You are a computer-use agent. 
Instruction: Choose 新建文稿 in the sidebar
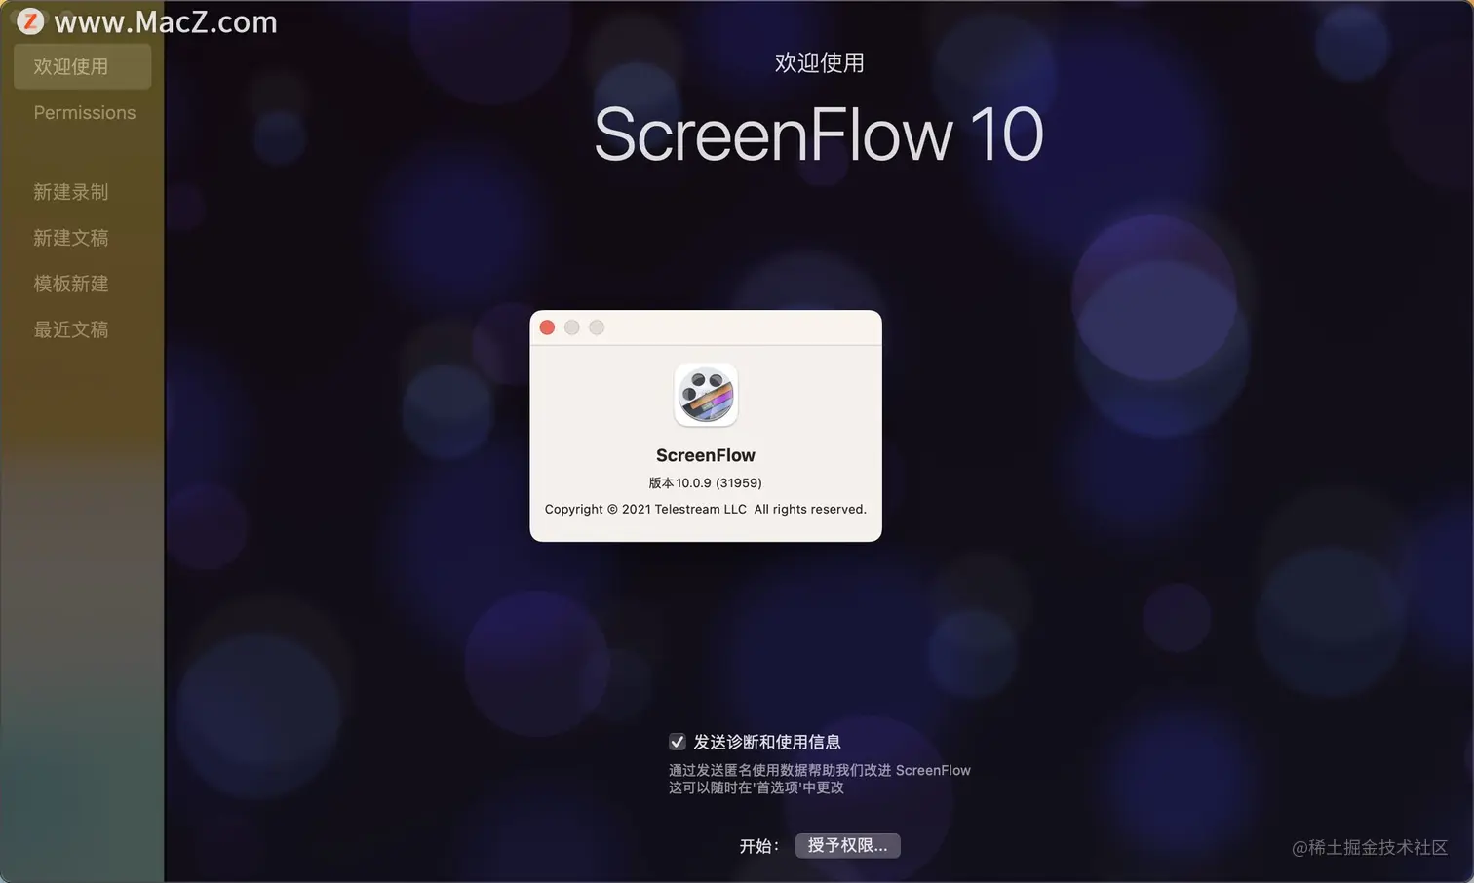(71, 238)
